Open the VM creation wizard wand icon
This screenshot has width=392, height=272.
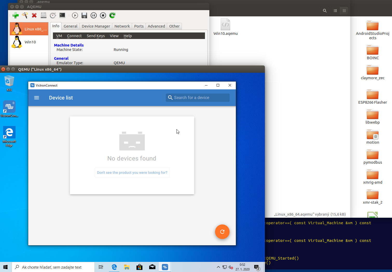pyautogui.click(x=25, y=16)
